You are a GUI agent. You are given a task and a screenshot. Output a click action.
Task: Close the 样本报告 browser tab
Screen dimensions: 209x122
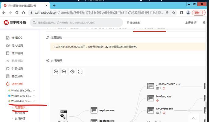click(x=46, y=5)
